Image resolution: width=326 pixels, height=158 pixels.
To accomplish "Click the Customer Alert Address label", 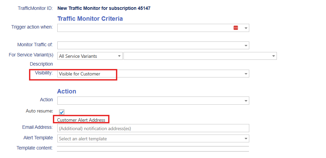I will 81,120.
